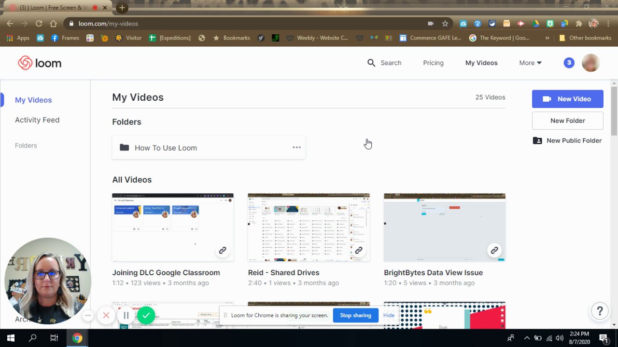
Task: Open Task View on taskbar
Action: click(x=54, y=338)
